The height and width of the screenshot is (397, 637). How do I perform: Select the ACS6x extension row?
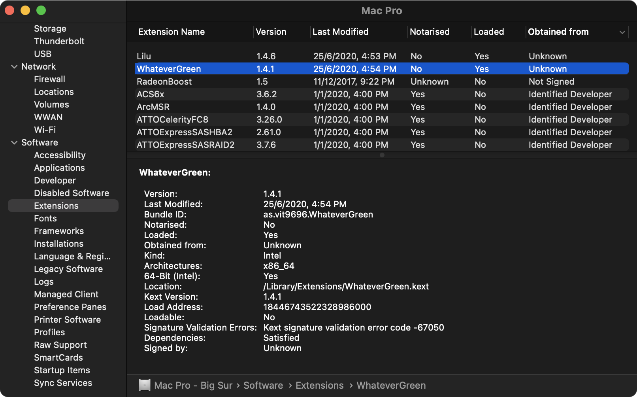382,94
